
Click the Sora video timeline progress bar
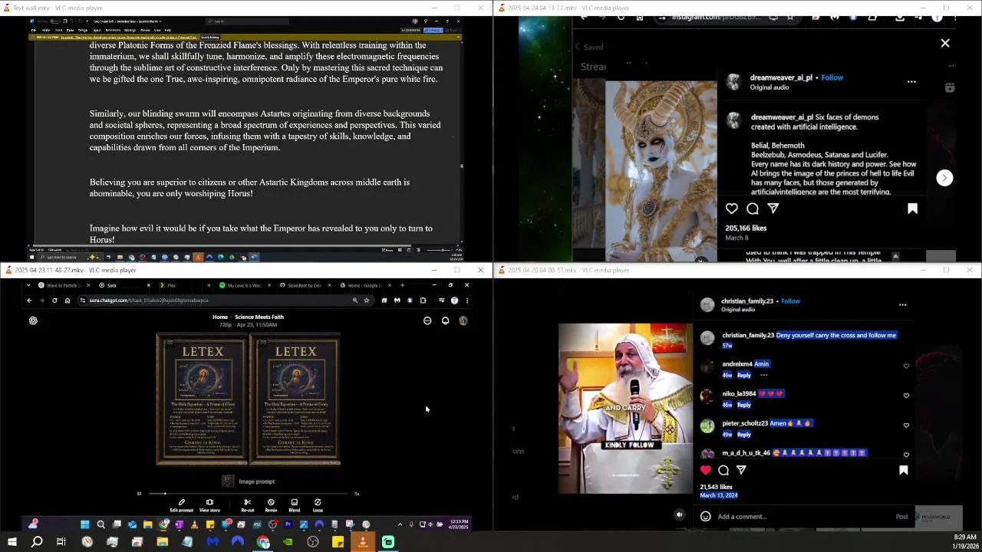click(249, 494)
